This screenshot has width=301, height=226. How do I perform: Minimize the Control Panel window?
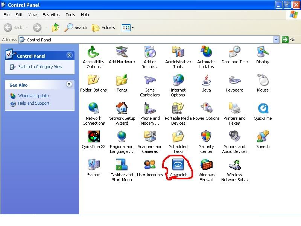(278, 5)
